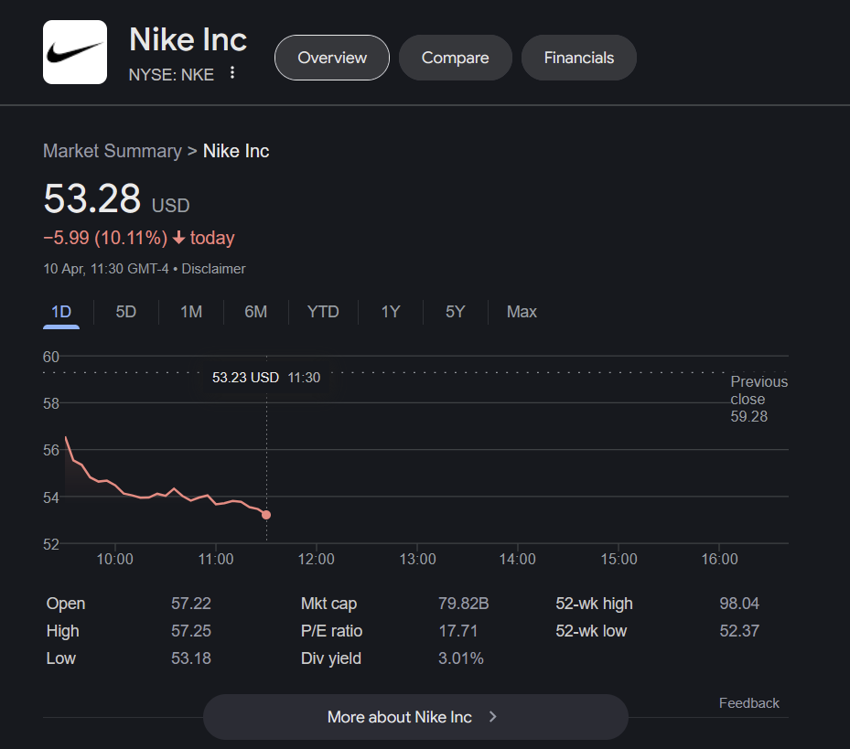This screenshot has height=749, width=850.
Task: Click the NYSE: NKE ticker label
Action: [x=171, y=74]
